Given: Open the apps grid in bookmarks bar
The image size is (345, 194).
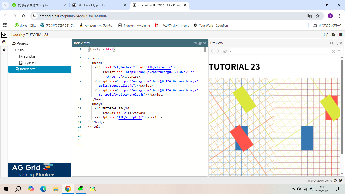Looking at the screenshot, I should [5, 25].
